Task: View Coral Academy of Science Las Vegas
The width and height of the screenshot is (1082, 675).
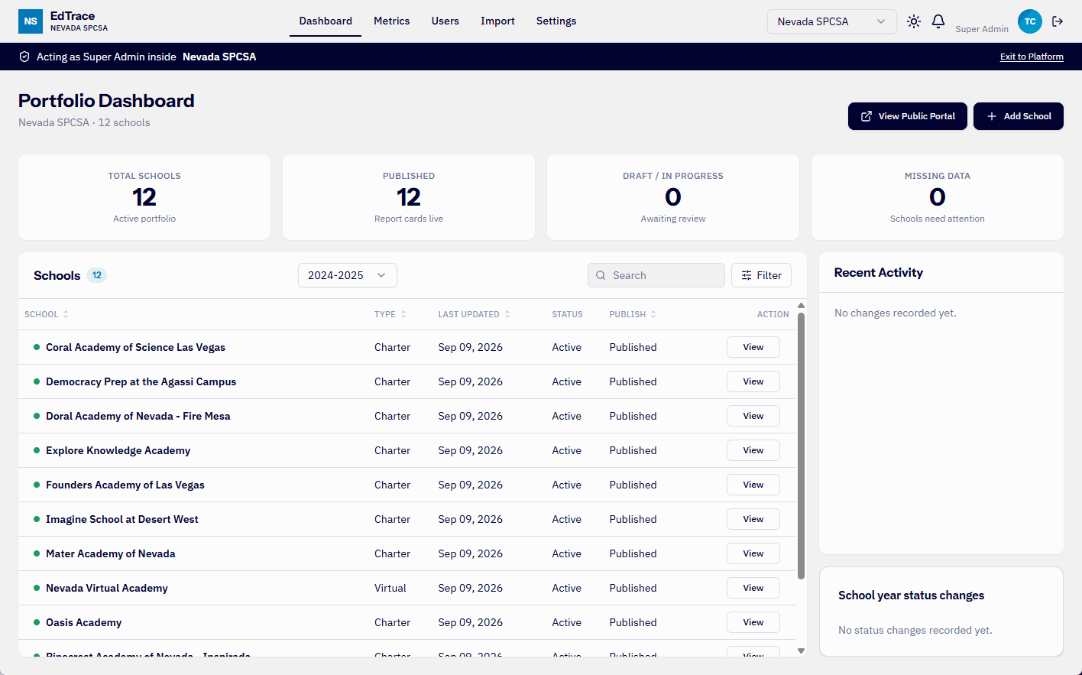Action: coord(753,347)
